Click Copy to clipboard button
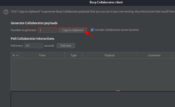Screen dimensions: 175x107 click(x=73, y=30)
